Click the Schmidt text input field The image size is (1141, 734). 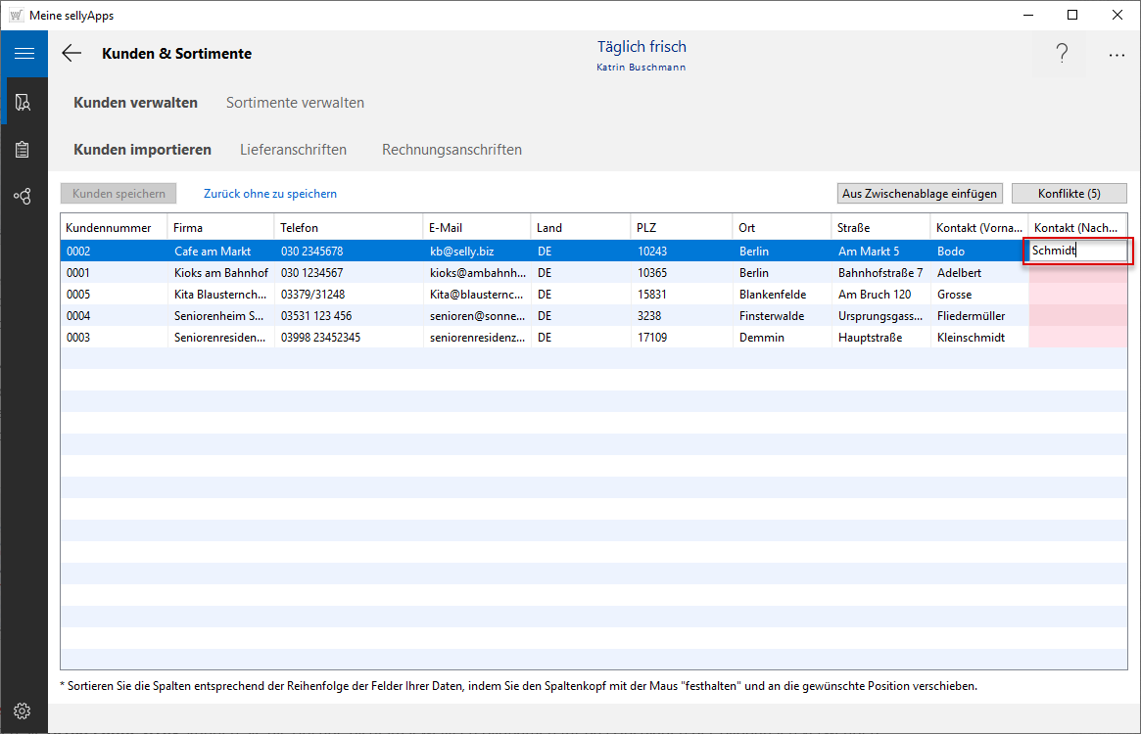coord(1075,251)
